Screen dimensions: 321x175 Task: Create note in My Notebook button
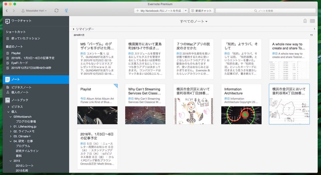point(159,11)
